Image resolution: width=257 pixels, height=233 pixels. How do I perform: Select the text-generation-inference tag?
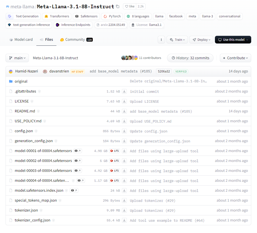point(29,25)
